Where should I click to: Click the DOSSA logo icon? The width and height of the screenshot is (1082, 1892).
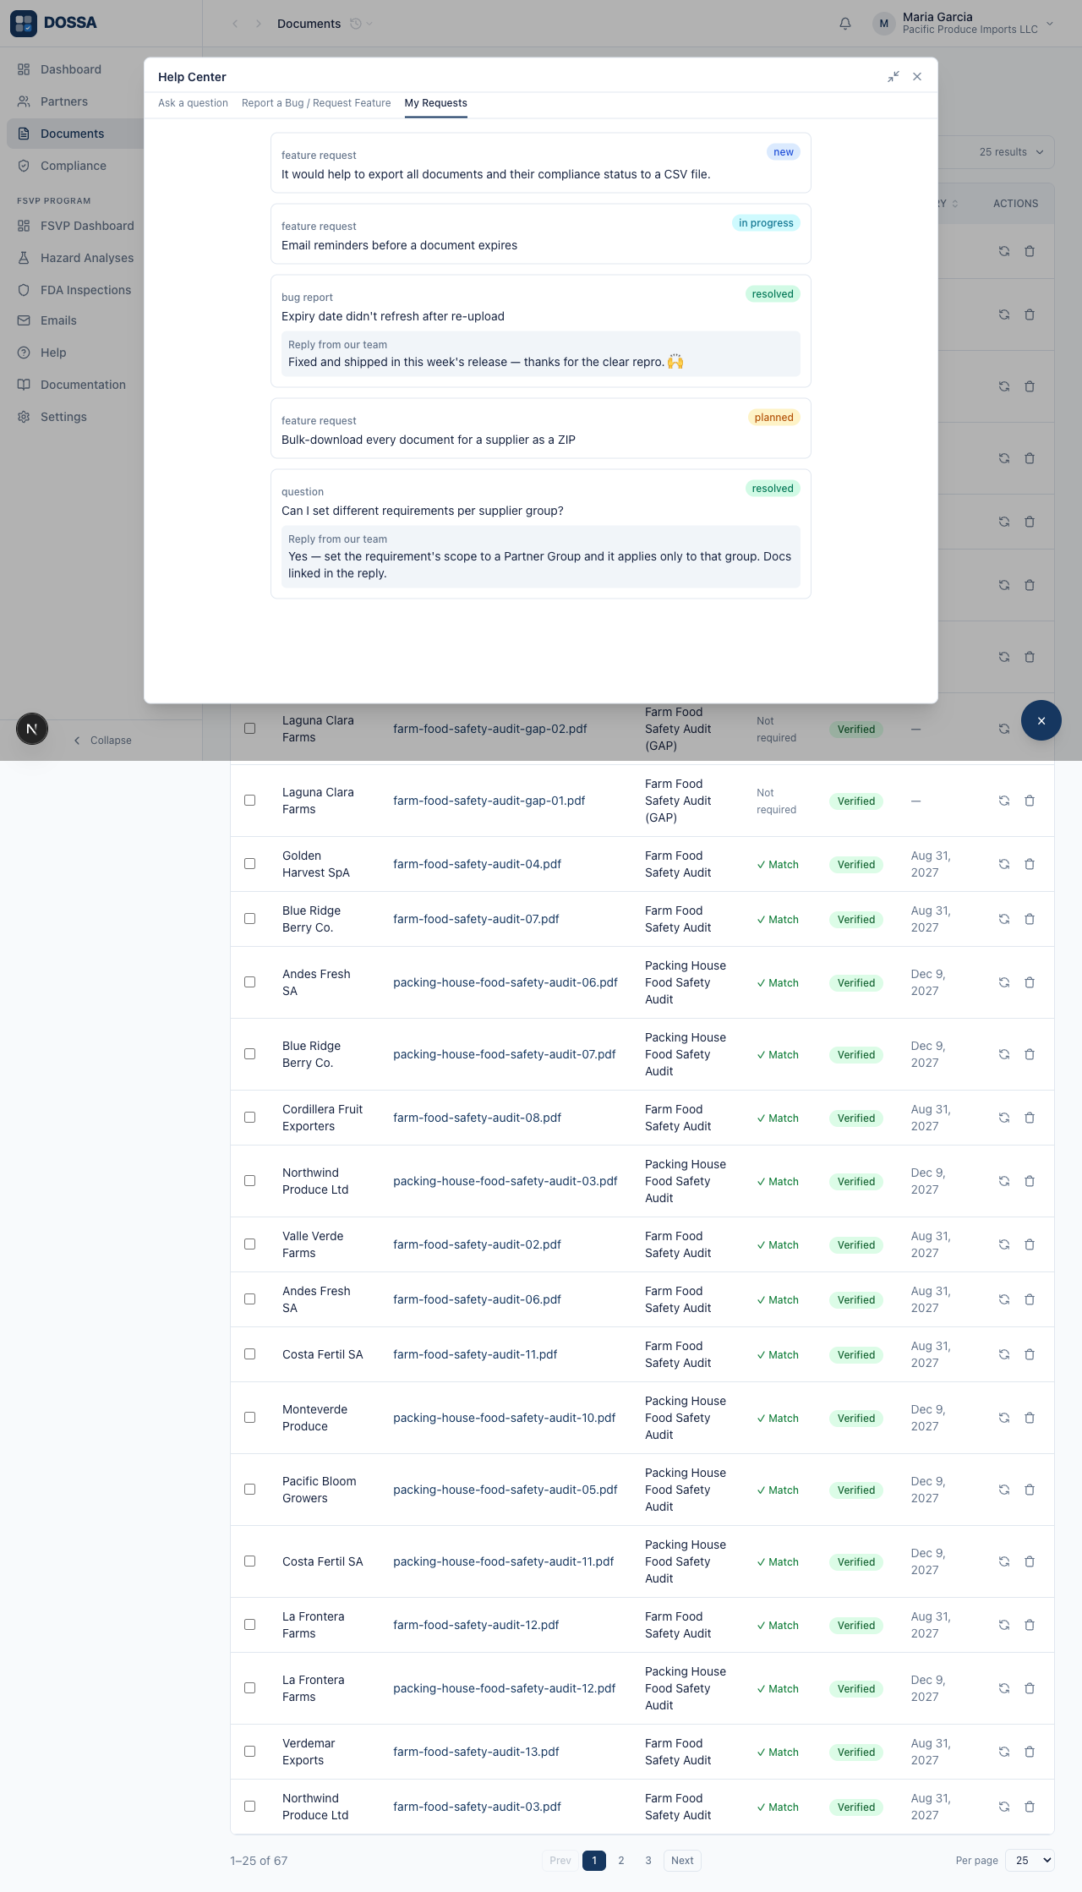pos(24,24)
